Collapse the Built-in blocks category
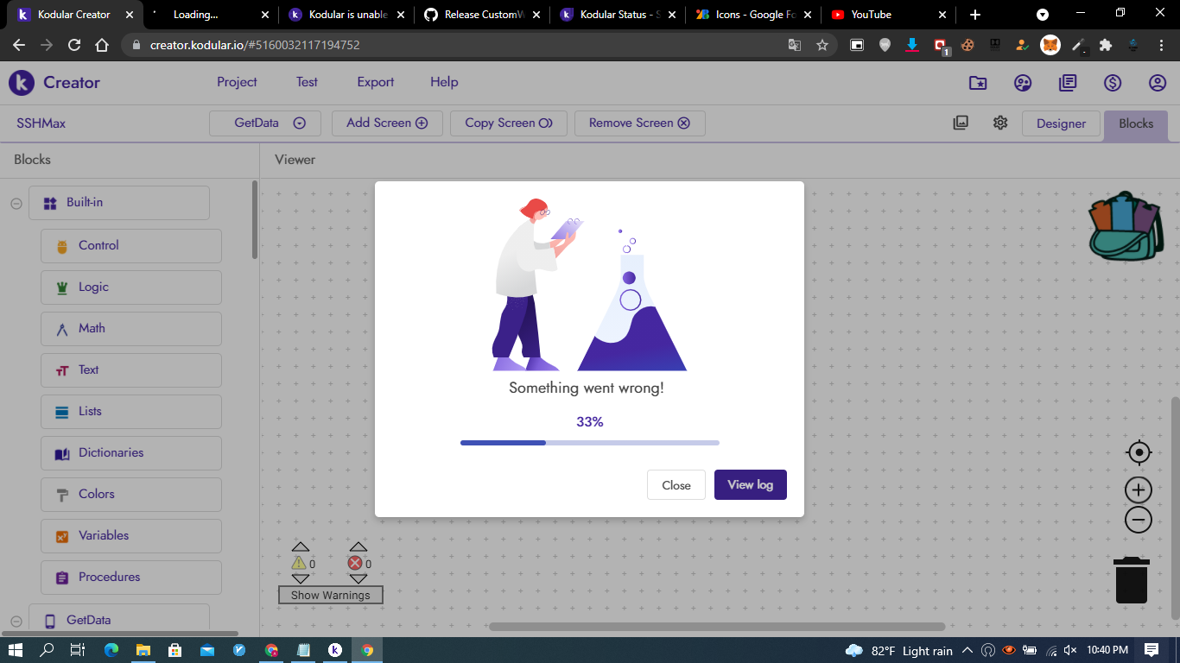1180x663 pixels. 16,204
